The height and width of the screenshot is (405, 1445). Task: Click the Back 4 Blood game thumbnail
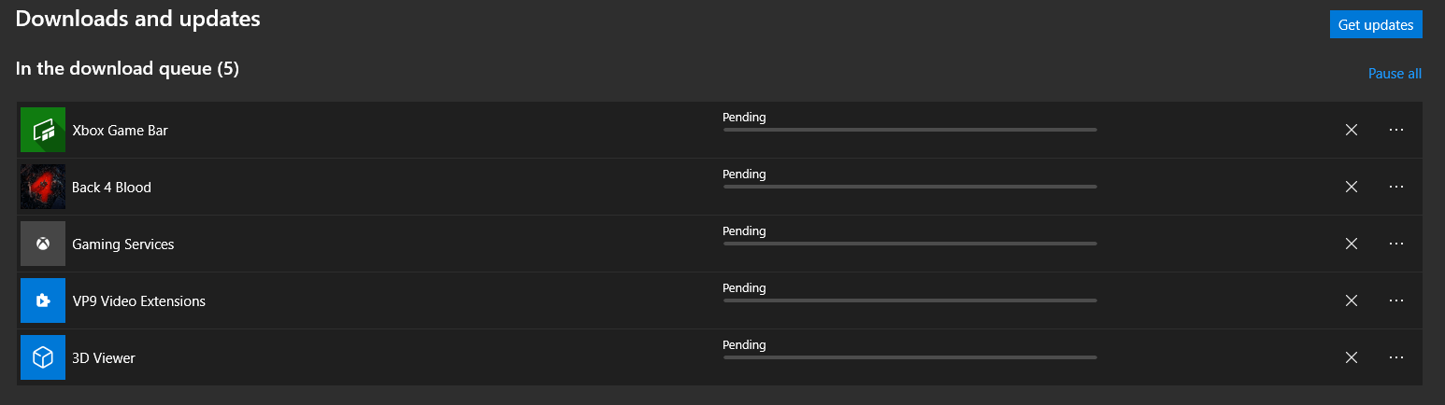(x=43, y=187)
